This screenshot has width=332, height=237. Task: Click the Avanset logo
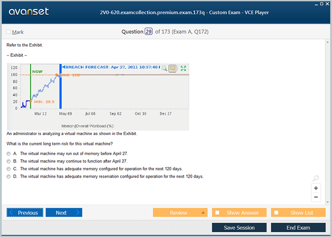point(28,12)
